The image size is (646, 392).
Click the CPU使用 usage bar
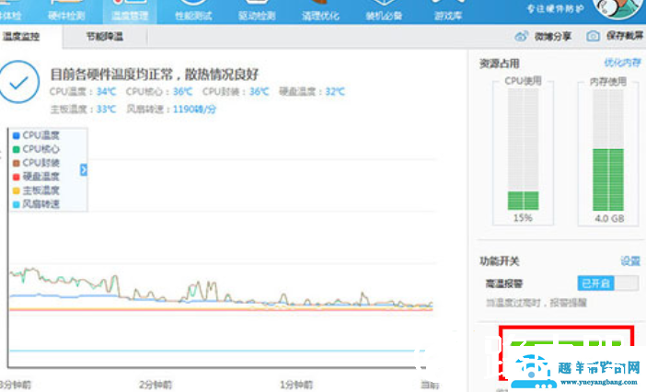[x=523, y=149]
